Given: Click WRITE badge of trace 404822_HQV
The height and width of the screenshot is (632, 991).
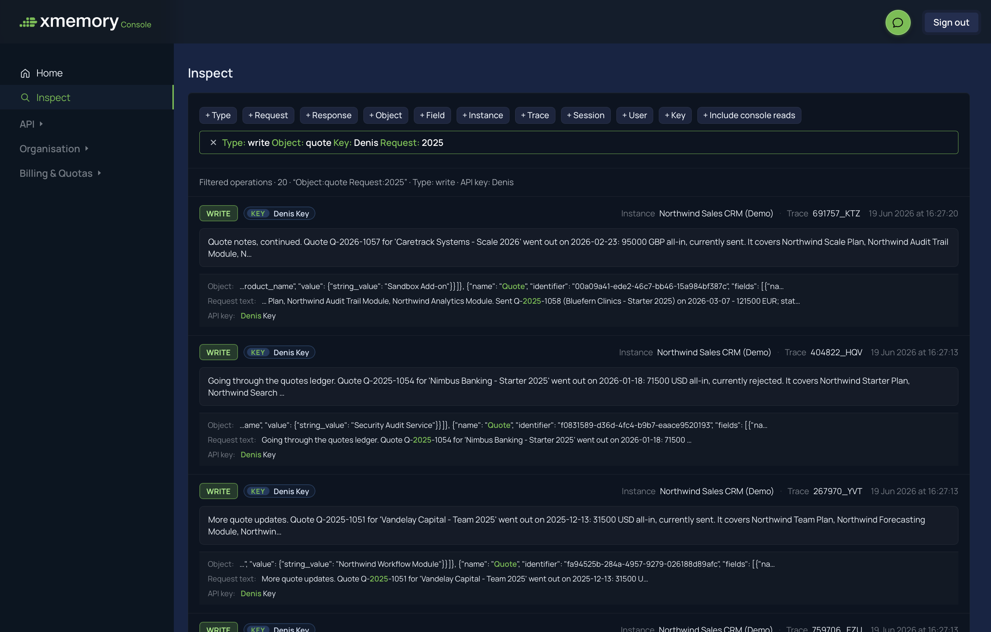Looking at the screenshot, I should click(x=219, y=352).
